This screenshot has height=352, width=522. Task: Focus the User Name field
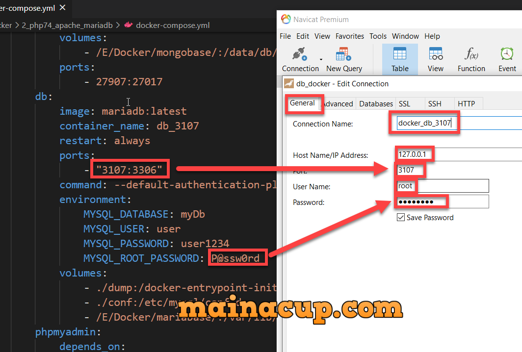(x=443, y=186)
